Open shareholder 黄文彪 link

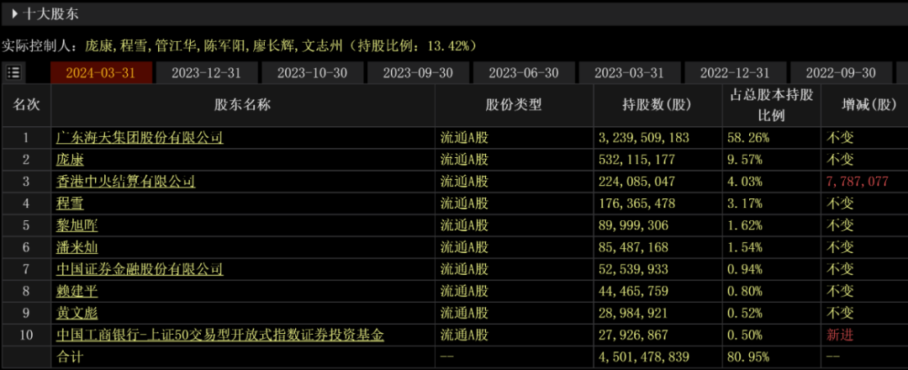coord(77,314)
